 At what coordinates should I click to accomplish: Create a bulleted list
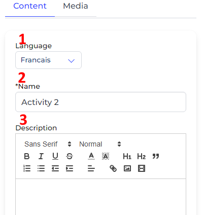click(41, 168)
